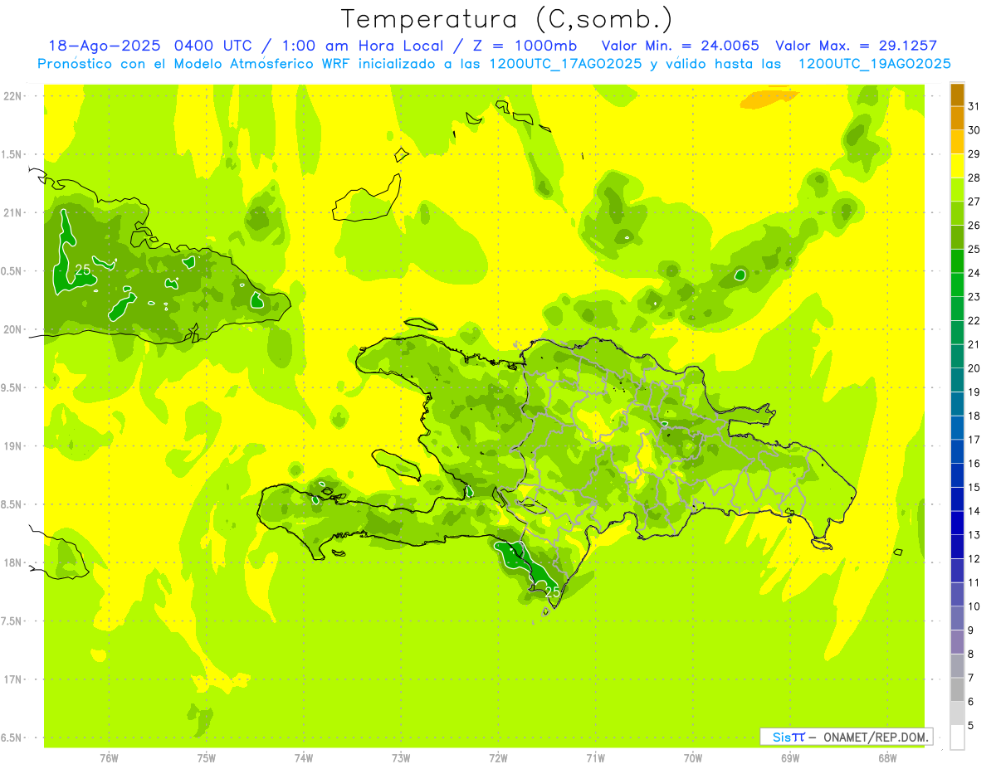The image size is (996, 769).
Task: Click the '7' value on the color scale
Action: (971, 678)
